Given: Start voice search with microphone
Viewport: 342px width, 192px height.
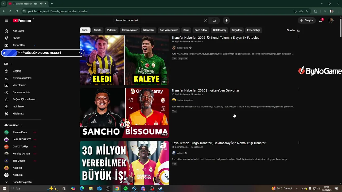Looking at the screenshot, I should click(226, 21).
